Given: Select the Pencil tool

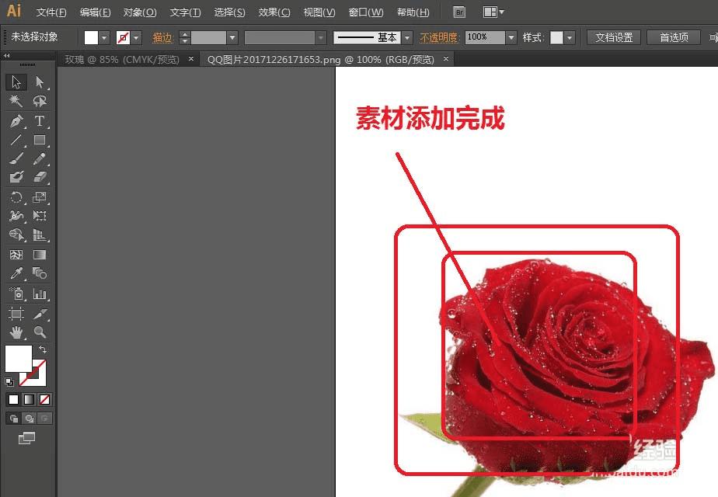Looking at the screenshot, I should [x=40, y=158].
